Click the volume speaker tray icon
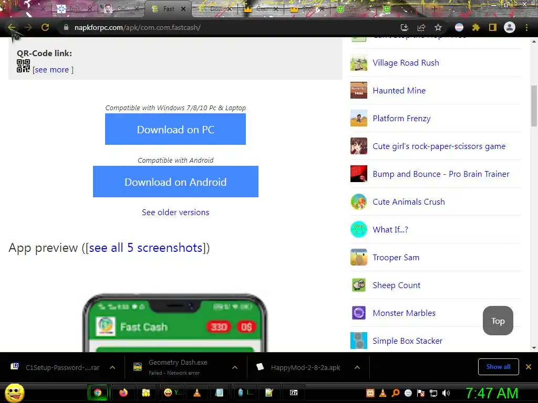538x403 pixels. point(446,393)
